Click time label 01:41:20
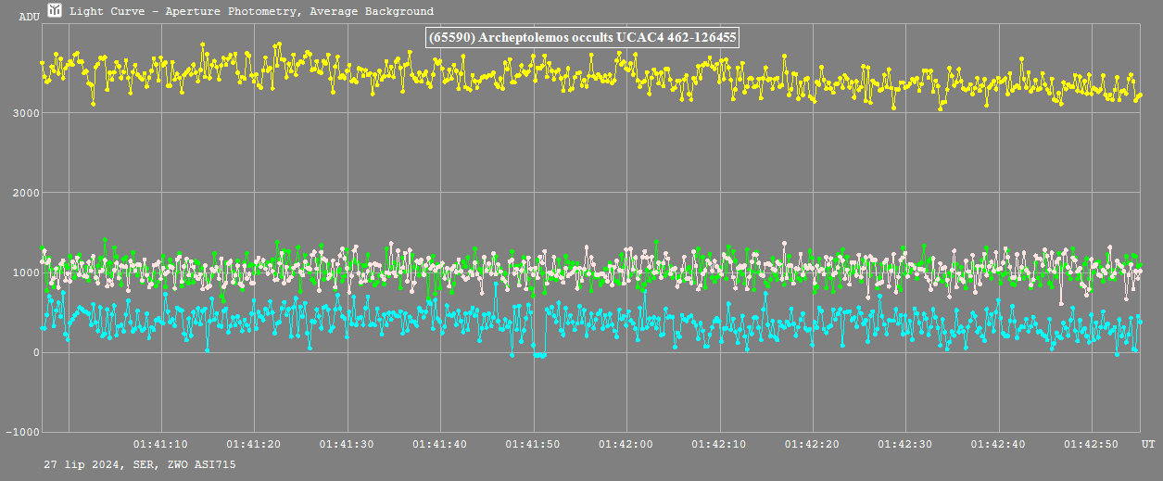Viewport: 1163px width, 481px height. (x=254, y=445)
